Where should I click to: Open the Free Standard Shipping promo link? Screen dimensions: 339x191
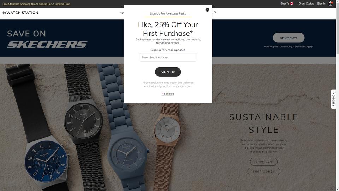pyautogui.click(x=36, y=4)
